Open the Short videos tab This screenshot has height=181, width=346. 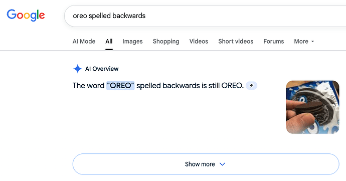point(236,41)
